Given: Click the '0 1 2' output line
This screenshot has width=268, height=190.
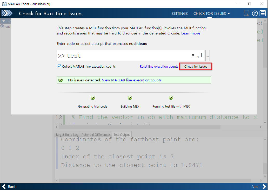Looking at the screenshot, I should pos(70,148).
